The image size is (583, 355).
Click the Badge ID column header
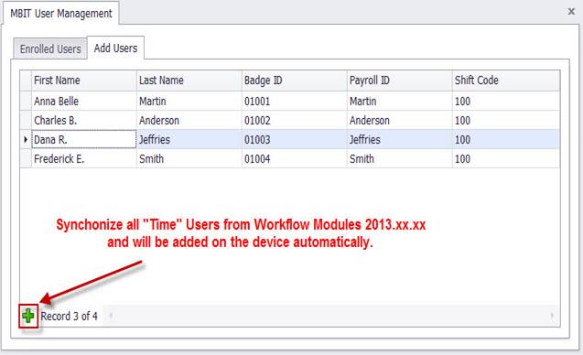(295, 81)
